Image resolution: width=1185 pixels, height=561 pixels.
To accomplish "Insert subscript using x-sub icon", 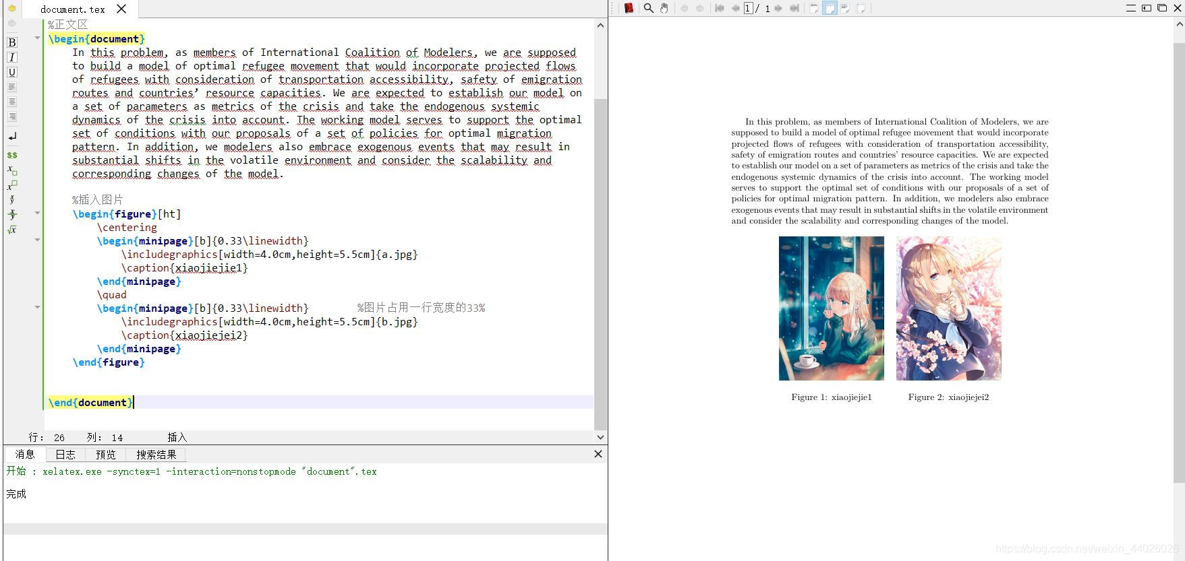I will tap(12, 170).
